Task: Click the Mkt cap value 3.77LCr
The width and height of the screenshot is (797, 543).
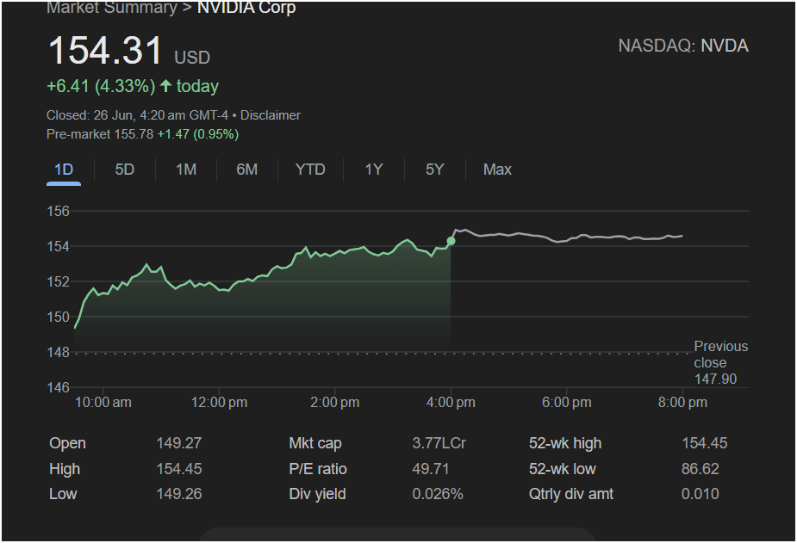Action: tap(439, 443)
